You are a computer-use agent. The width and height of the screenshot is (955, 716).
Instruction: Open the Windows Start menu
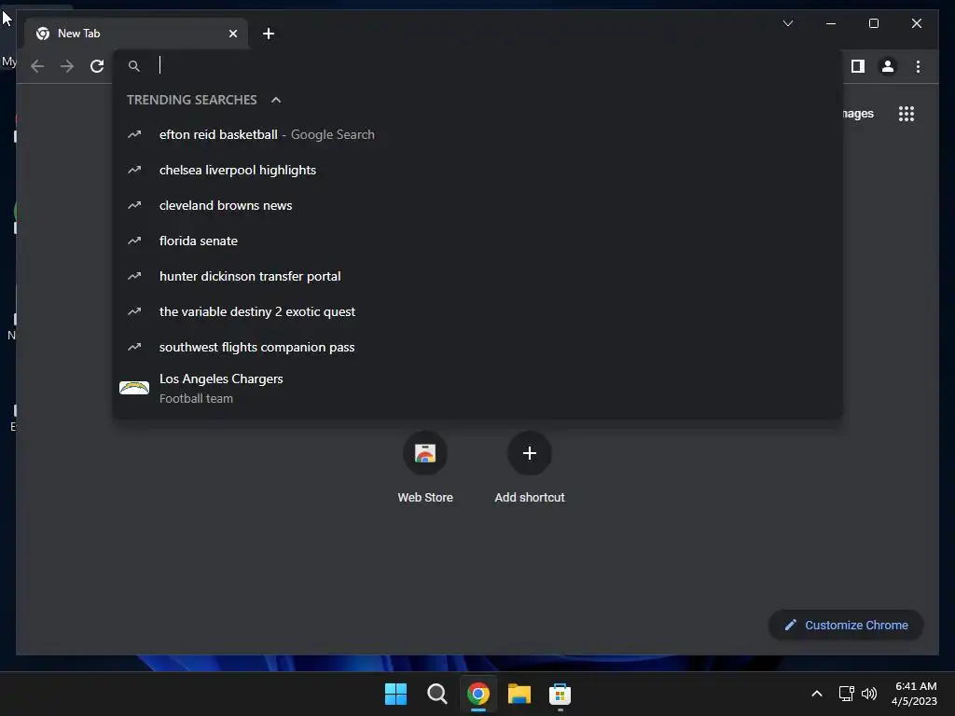(395, 694)
